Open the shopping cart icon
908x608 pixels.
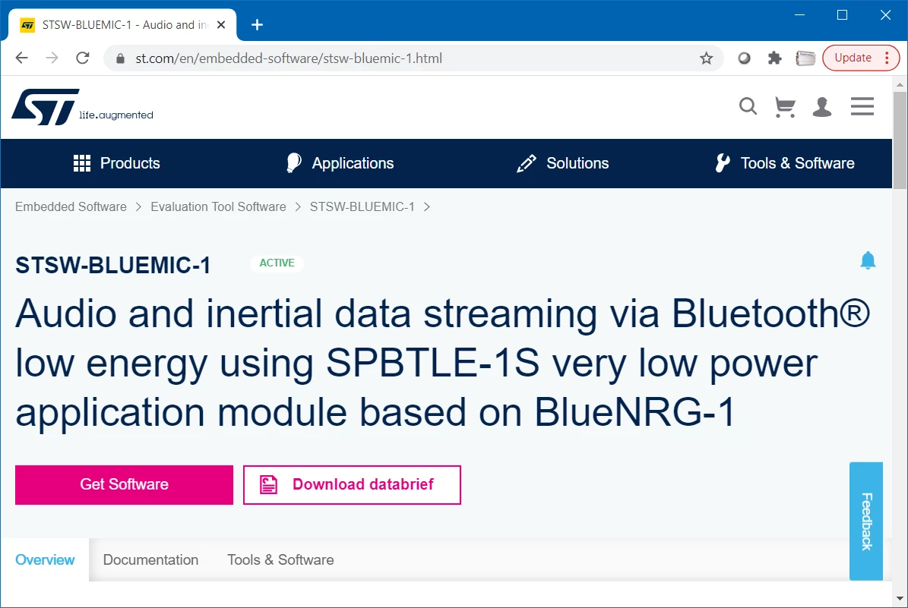click(785, 107)
